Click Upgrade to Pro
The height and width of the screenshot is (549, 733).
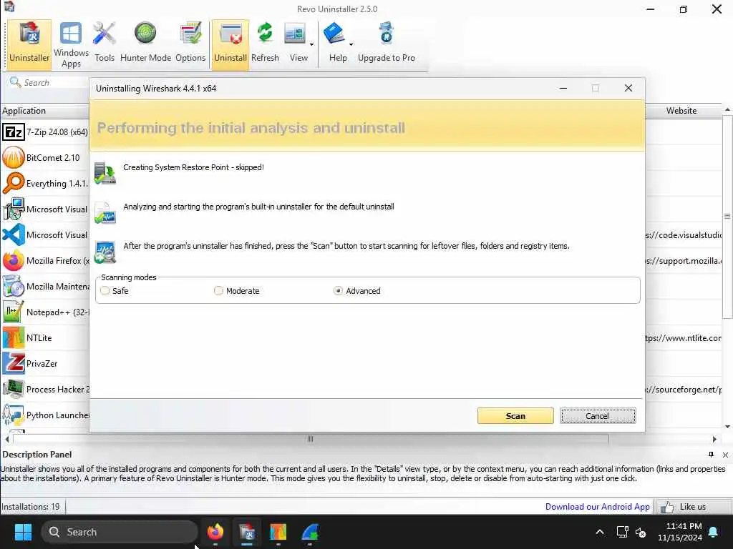(x=387, y=44)
